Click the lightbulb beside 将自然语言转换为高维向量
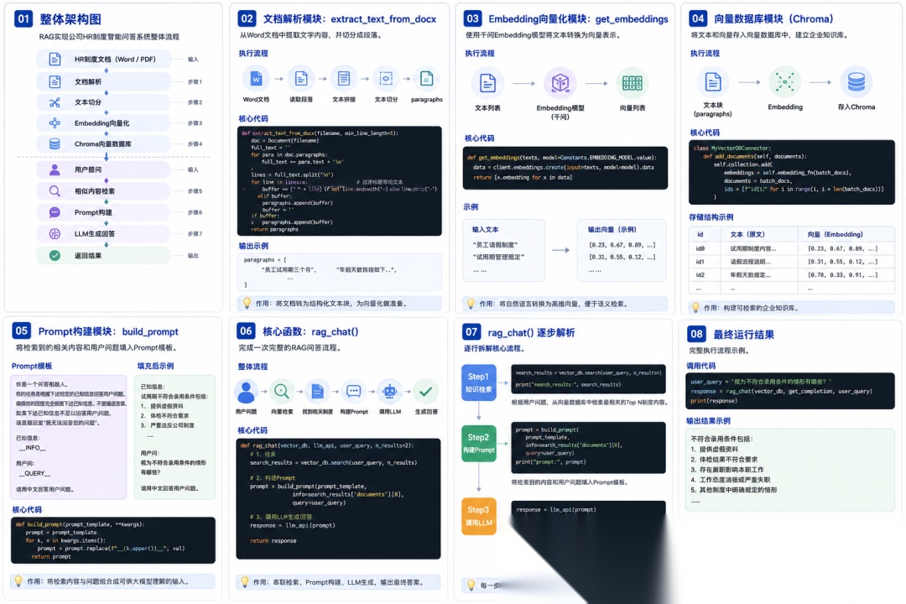Viewport: 906px width, 604px height. coord(471,304)
